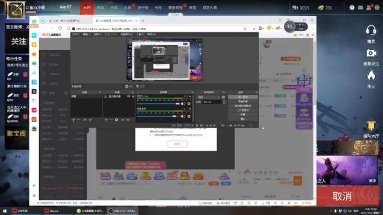This screenshot has height=215, width=383.
Task: Open OBS settings from controls panel
Action: tap(243, 115)
